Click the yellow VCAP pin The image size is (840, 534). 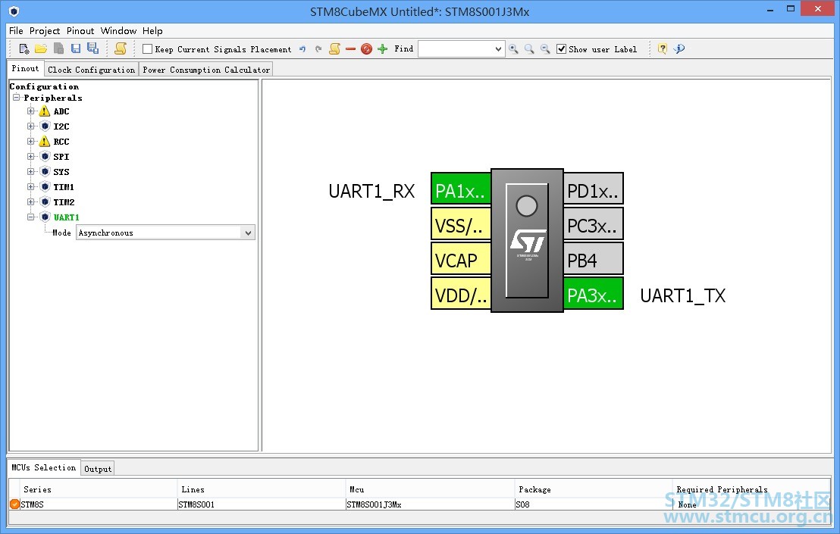(461, 260)
